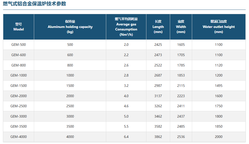This screenshot has width=249, height=144.
Task: Click the page title 燃气式铝合金保温炉技术参数
Action: 34,4
